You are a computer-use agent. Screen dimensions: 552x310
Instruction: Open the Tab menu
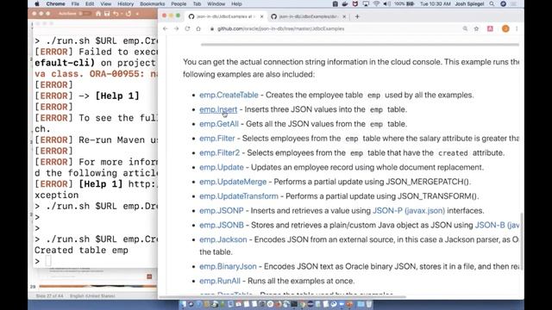click(x=198, y=3)
